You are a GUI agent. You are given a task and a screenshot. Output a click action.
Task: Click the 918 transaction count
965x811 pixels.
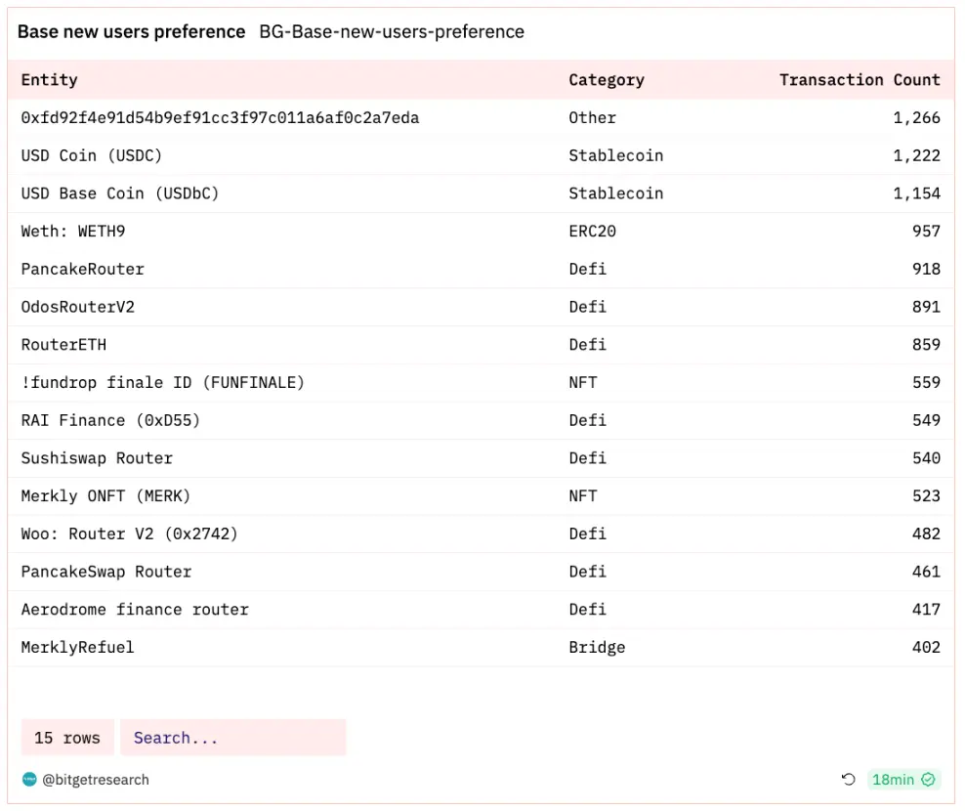(x=926, y=269)
